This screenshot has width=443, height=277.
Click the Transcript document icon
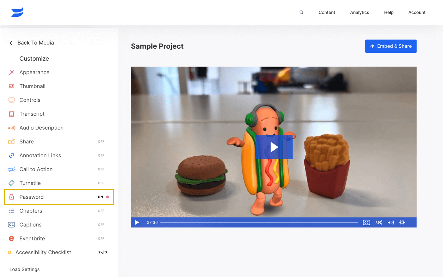11,114
